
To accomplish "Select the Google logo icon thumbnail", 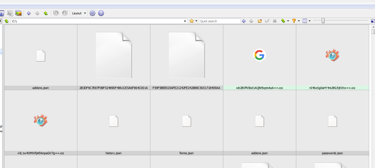I will (259, 55).
